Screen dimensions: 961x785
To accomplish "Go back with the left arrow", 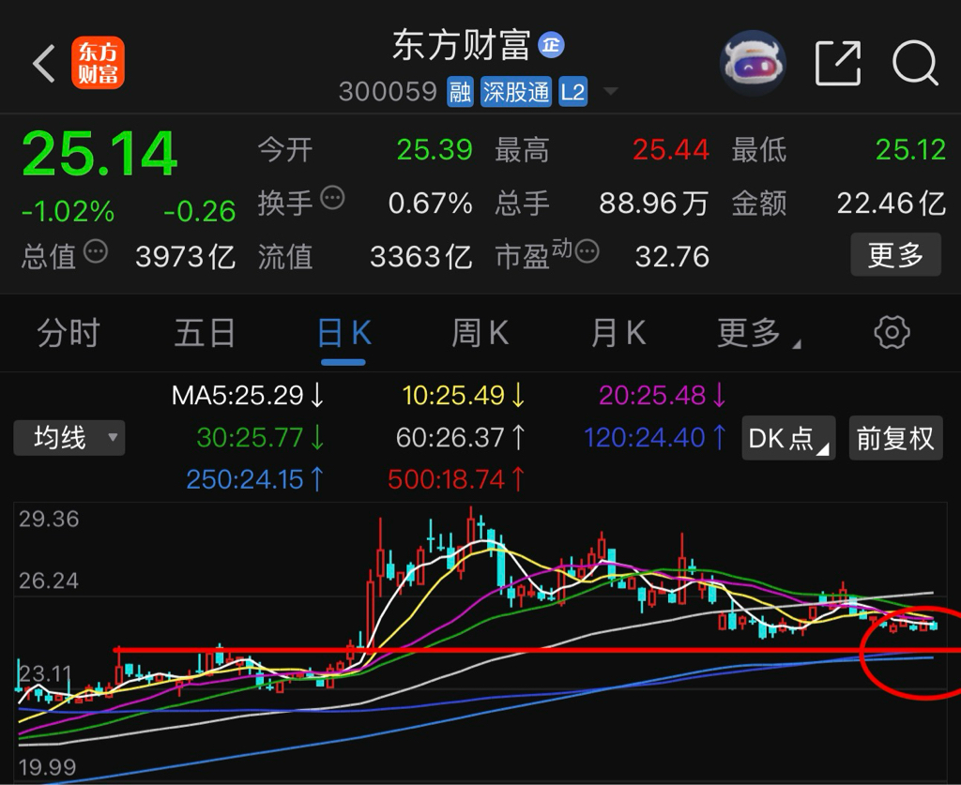I will click(x=44, y=63).
